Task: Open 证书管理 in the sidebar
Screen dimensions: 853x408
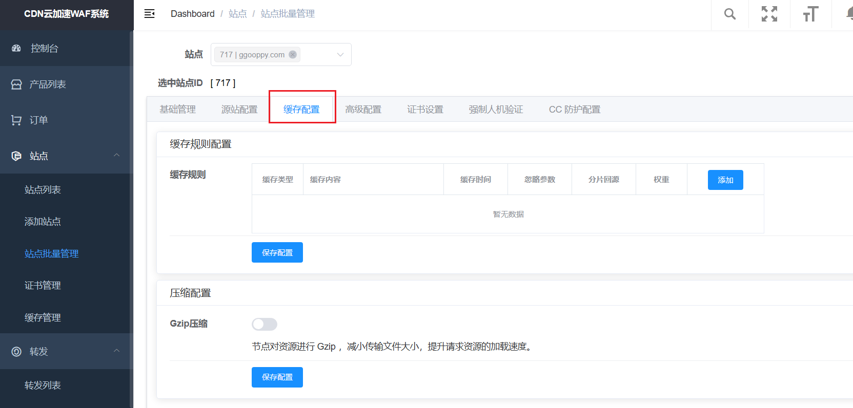Action: pyautogui.click(x=43, y=286)
